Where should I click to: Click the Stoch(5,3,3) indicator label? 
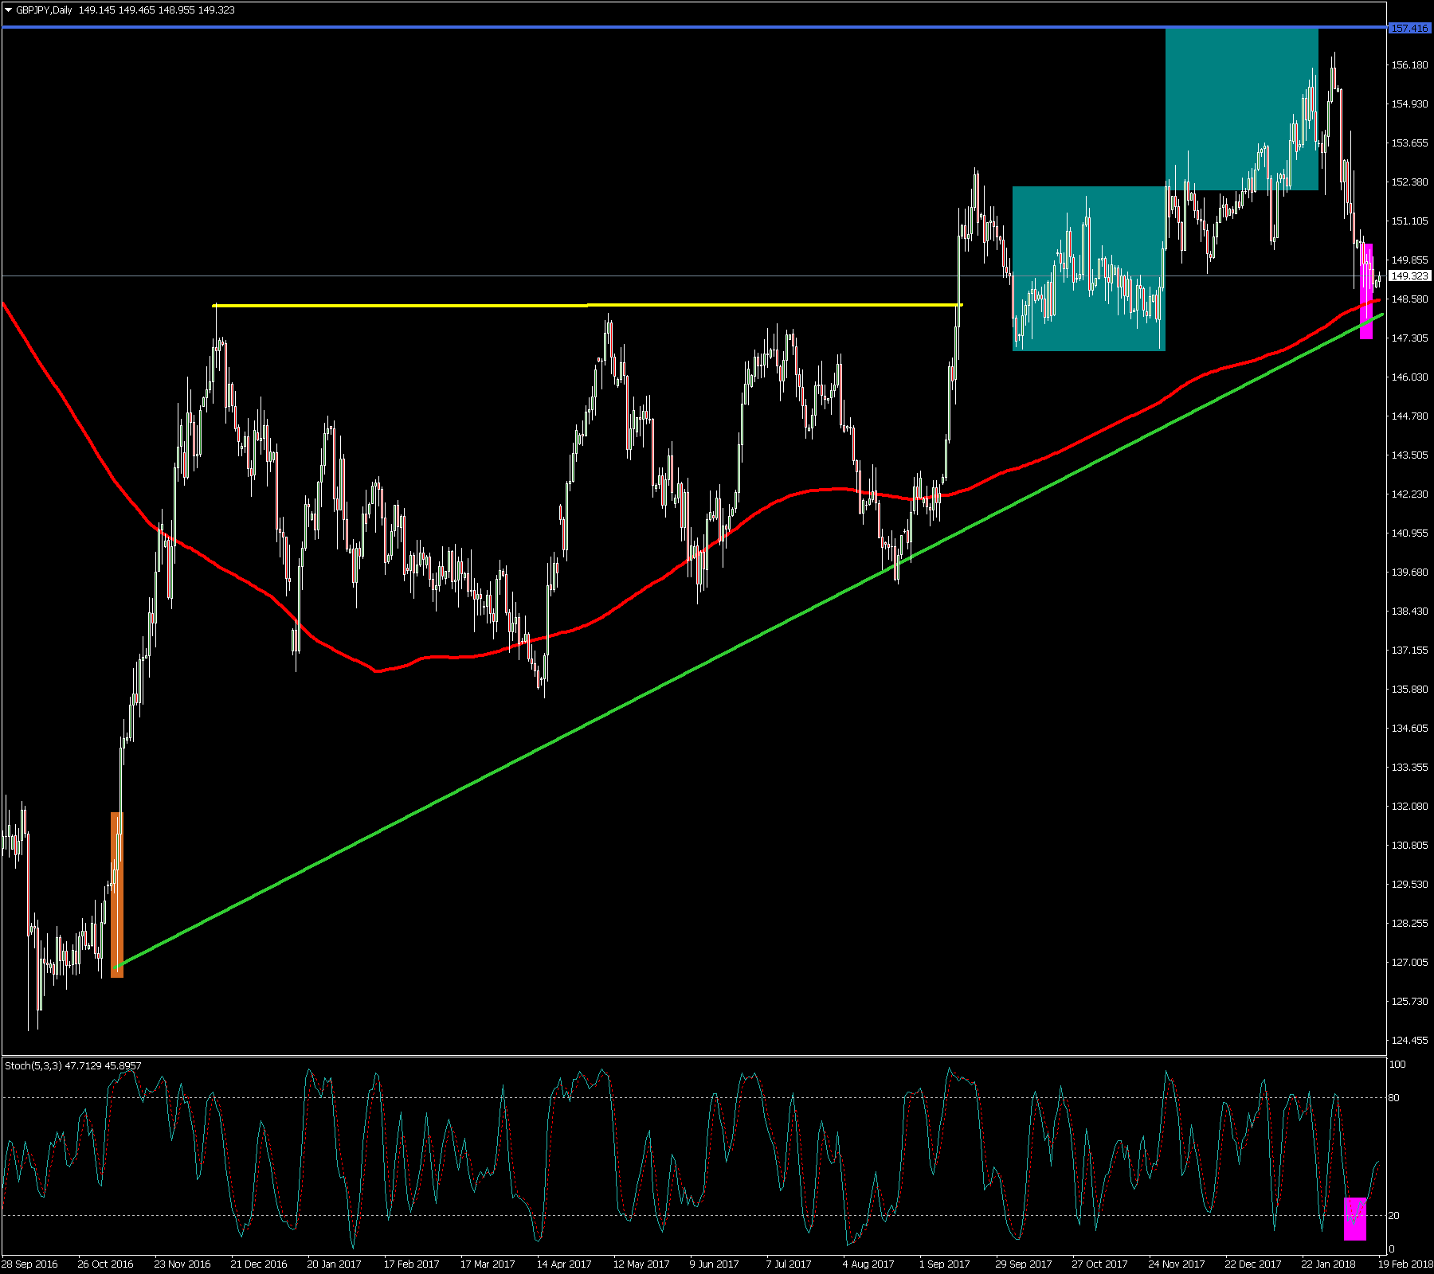[x=33, y=1065]
